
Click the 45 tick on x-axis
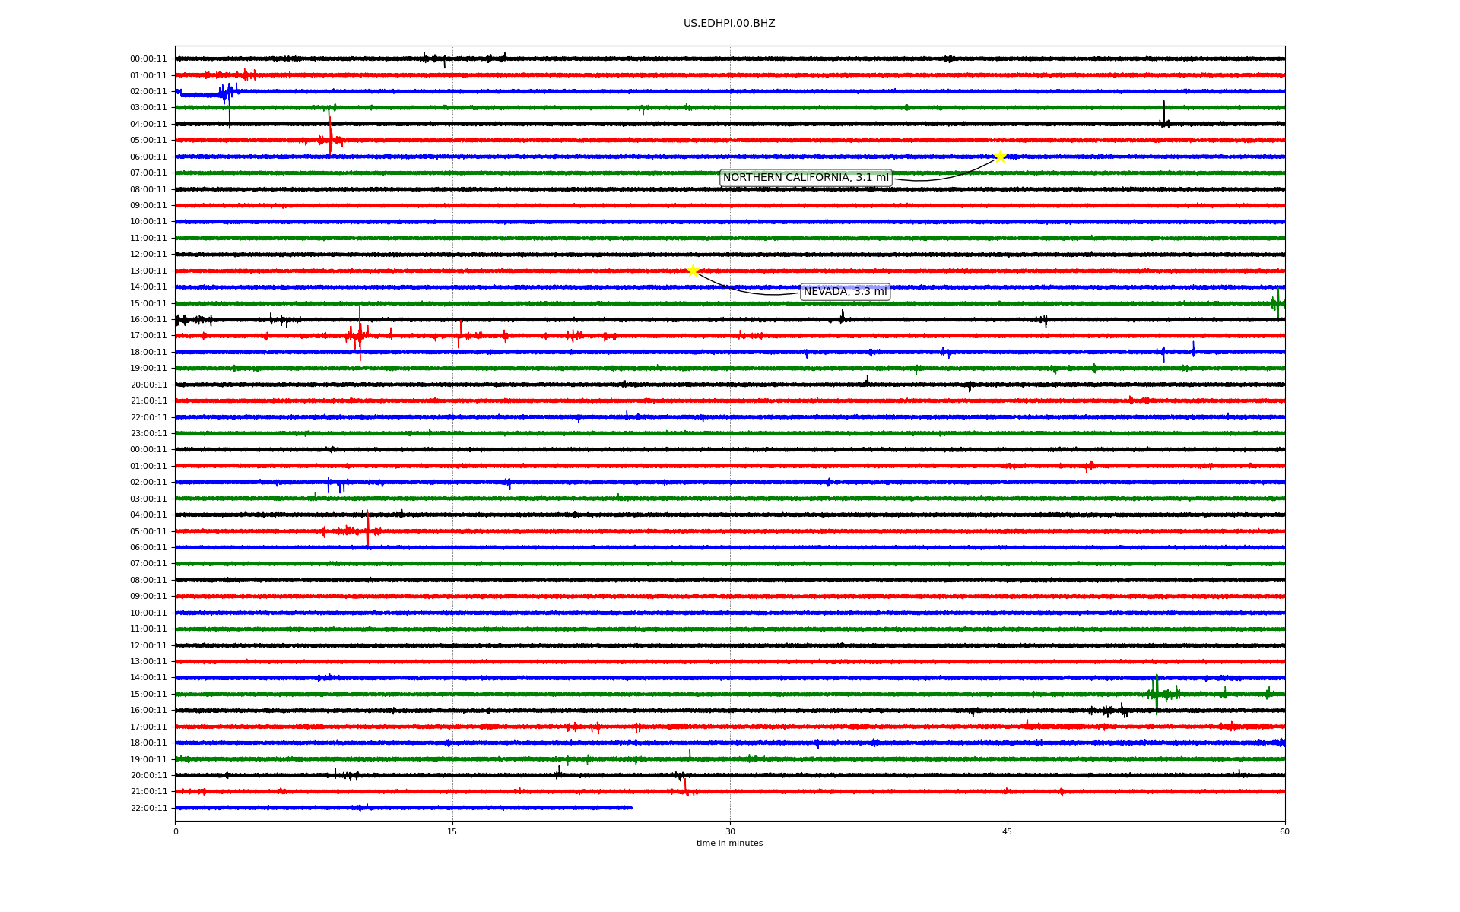[x=1008, y=831]
